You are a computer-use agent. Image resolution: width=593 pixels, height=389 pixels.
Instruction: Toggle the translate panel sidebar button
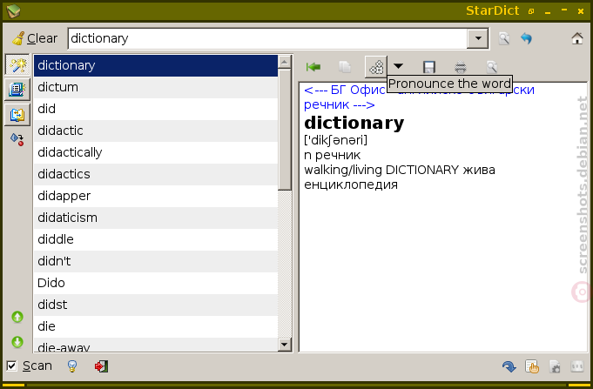pyautogui.click(x=17, y=115)
